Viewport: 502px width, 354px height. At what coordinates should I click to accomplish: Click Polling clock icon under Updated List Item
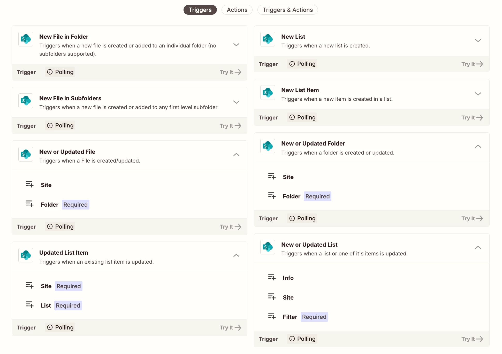50,327
